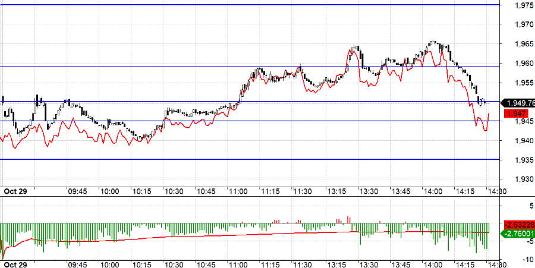Click the 1,970 price scale label
This screenshot has height=268, width=535.
tap(522, 24)
